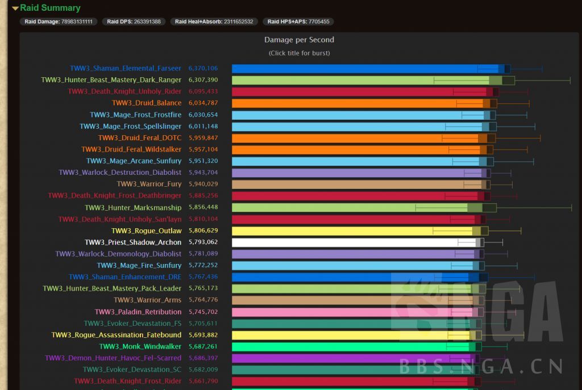Open the TWW3_Priest_Shadow_Archon entry

(x=133, y=242)
